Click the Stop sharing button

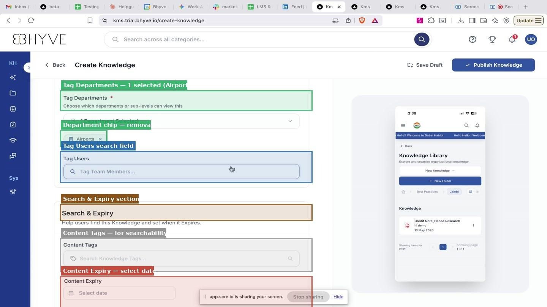(x=308, y=297)
